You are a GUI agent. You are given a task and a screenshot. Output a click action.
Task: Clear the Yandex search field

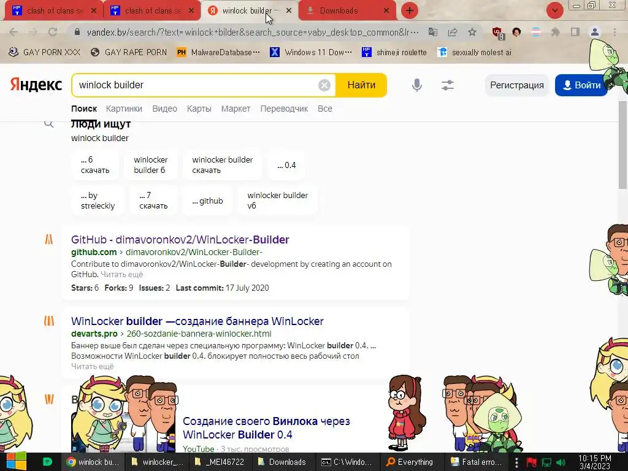[324, 85]
